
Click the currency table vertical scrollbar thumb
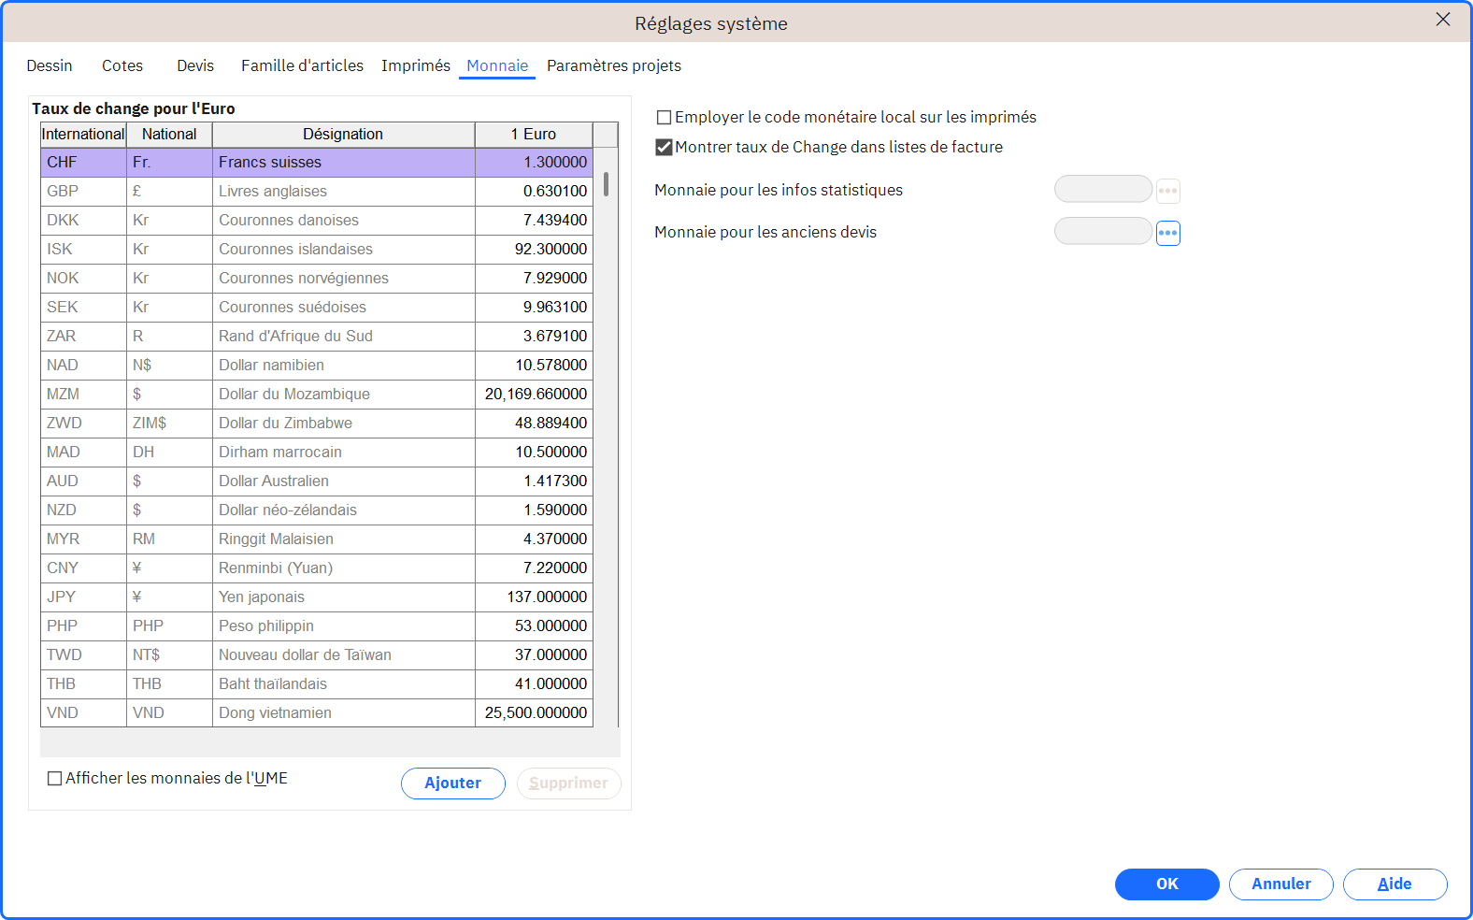point(606,183)
